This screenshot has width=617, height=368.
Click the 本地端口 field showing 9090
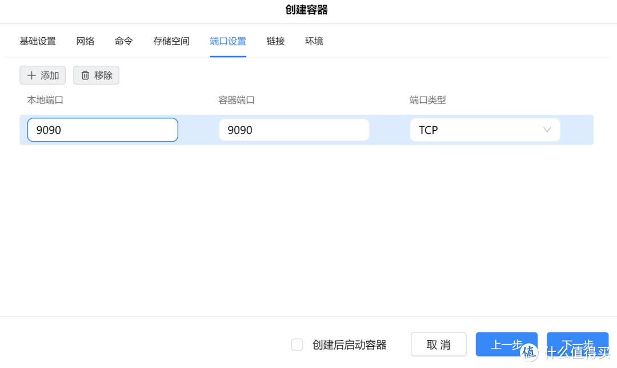pyautogui.click(x=102, y=130)
